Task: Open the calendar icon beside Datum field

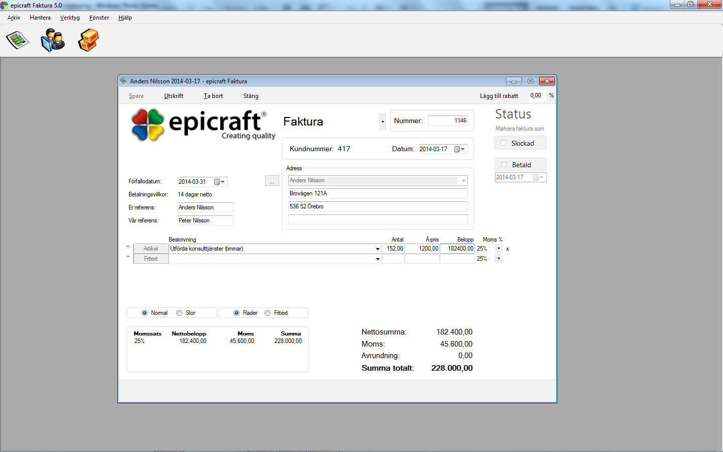Action: click(457, 149)
